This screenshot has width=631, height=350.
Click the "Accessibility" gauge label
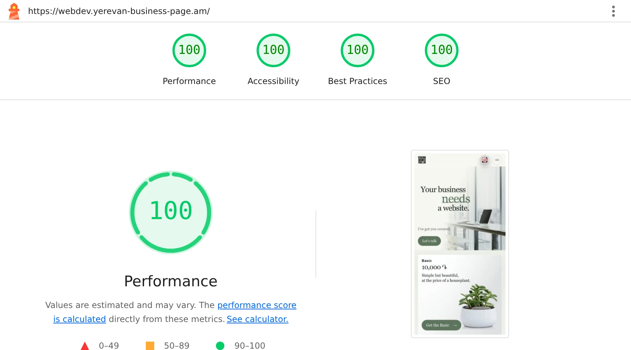pos(273,81)
